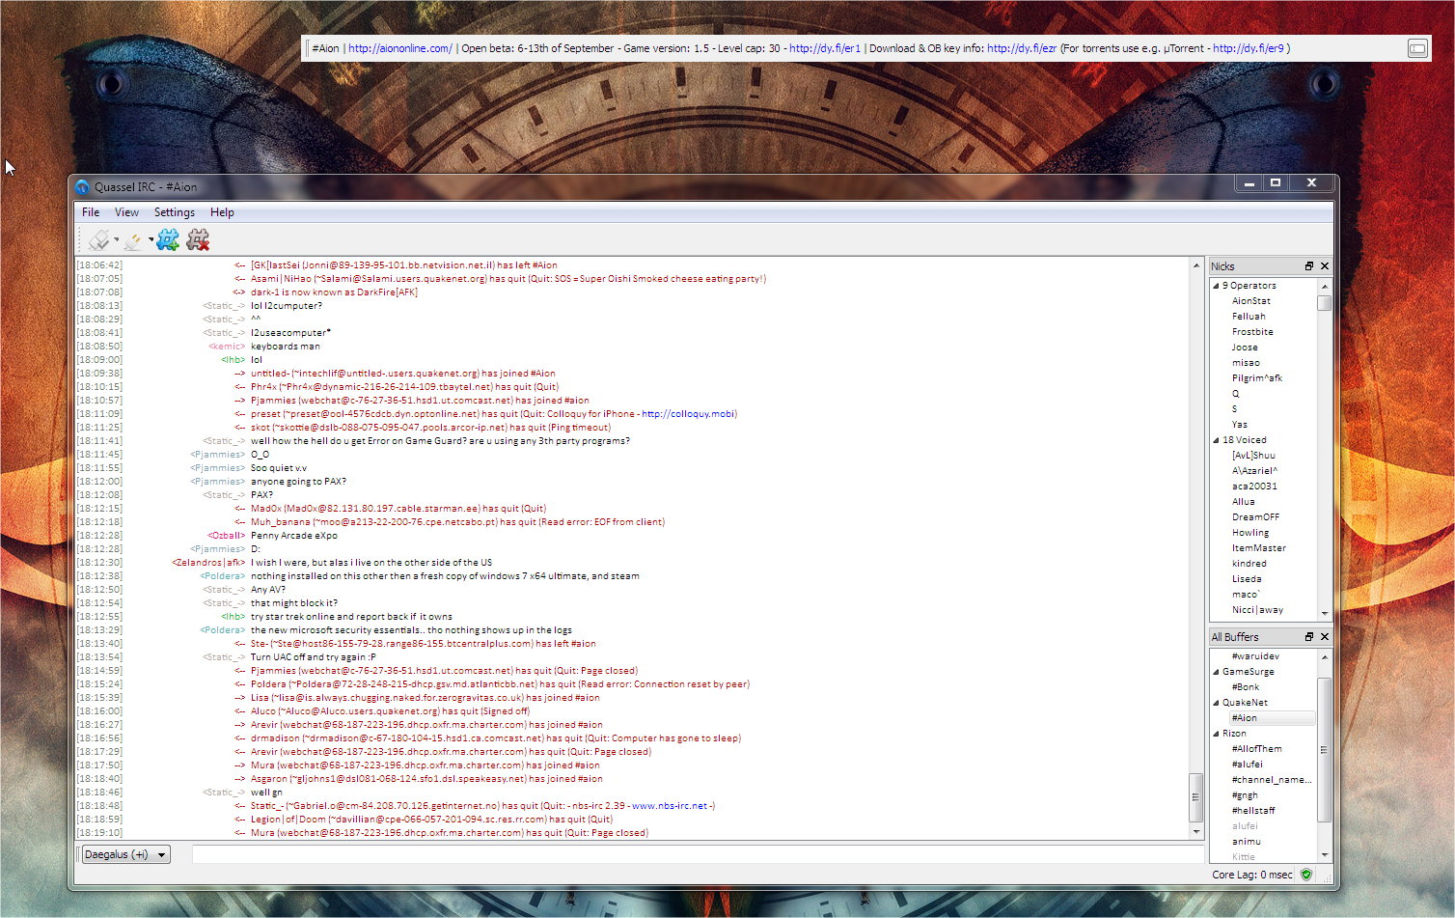
Task: Select nick ItemMaster
Action: click(1258, 548)
